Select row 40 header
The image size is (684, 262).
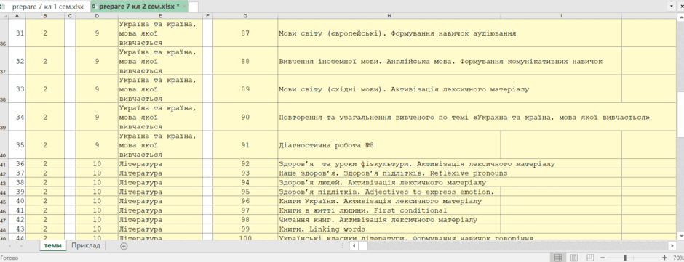click(4, 145)
